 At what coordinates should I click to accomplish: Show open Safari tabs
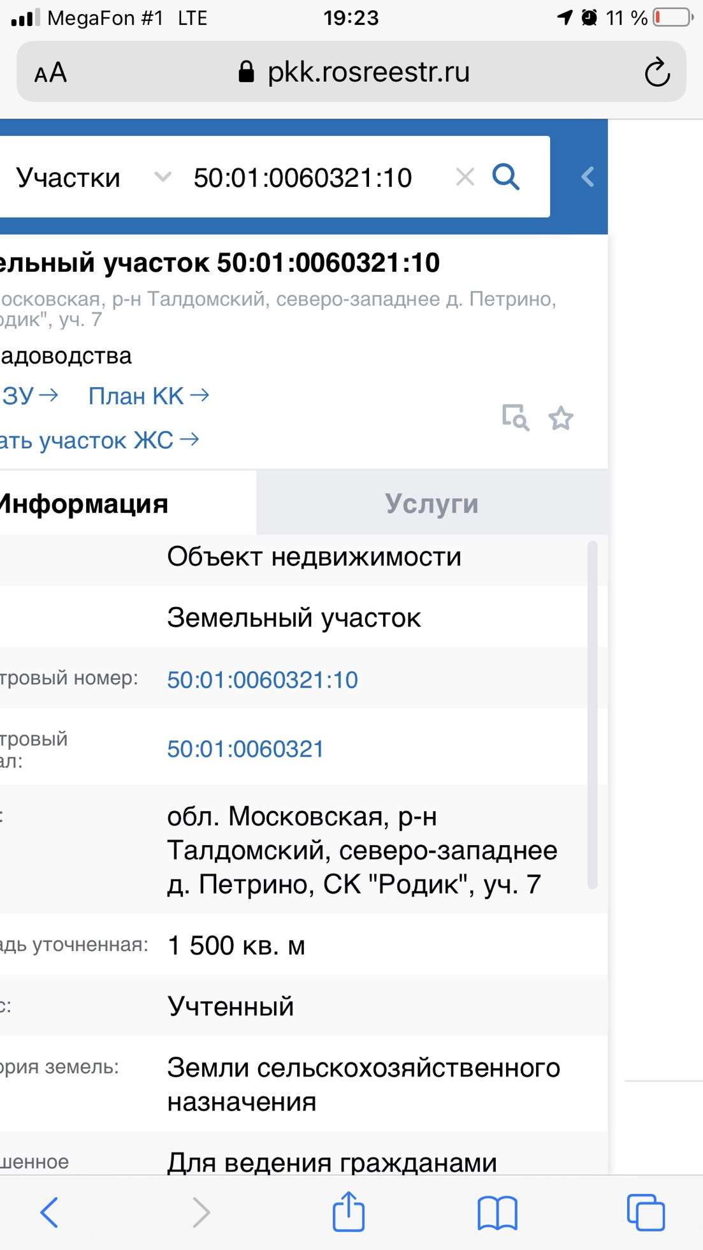[646, 1212]
